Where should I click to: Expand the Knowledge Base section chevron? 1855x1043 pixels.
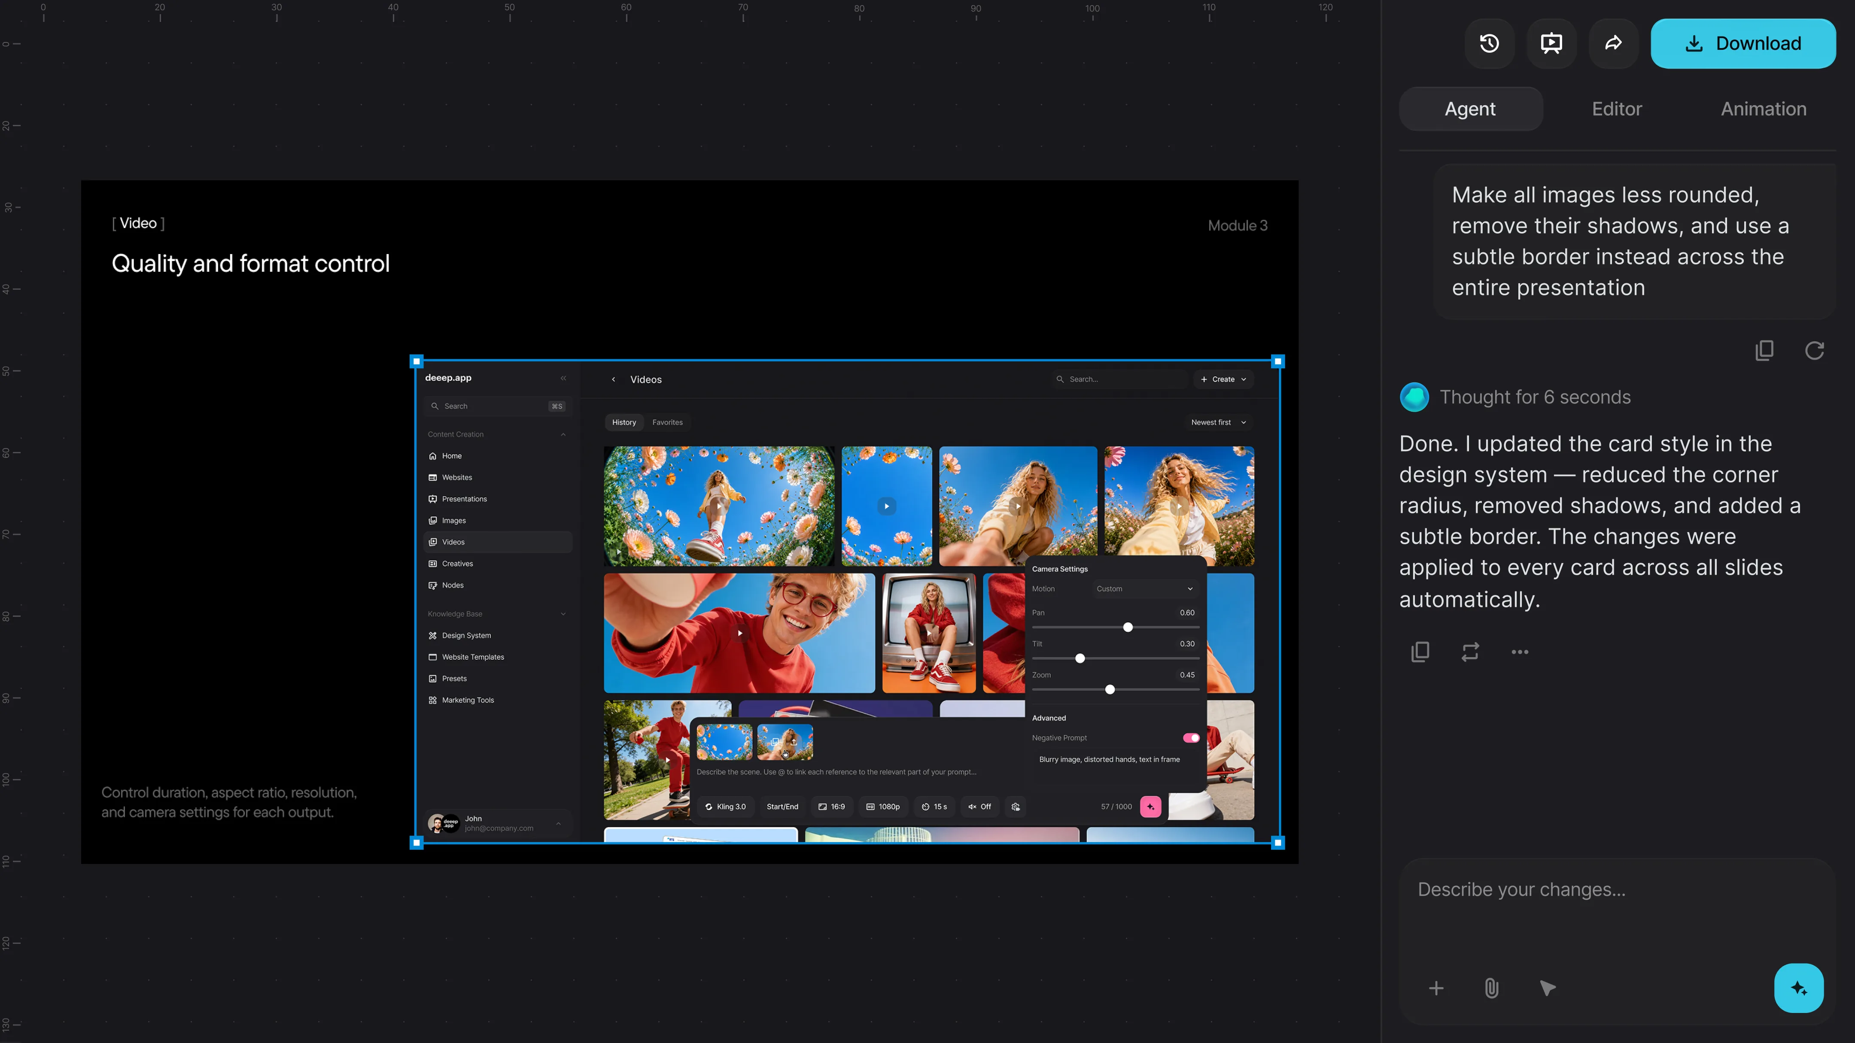point(563,614)
